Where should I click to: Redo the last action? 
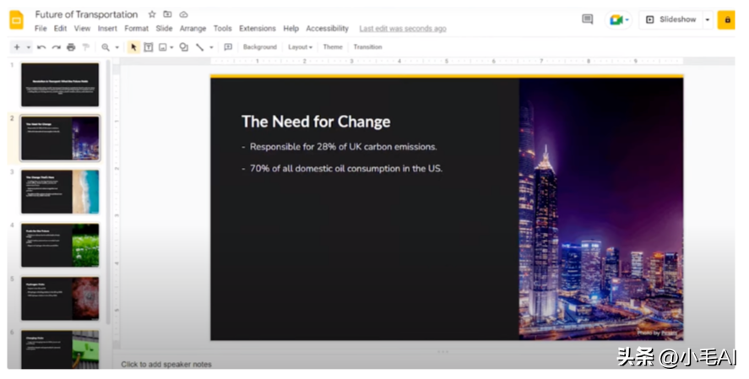pos(57,46)
